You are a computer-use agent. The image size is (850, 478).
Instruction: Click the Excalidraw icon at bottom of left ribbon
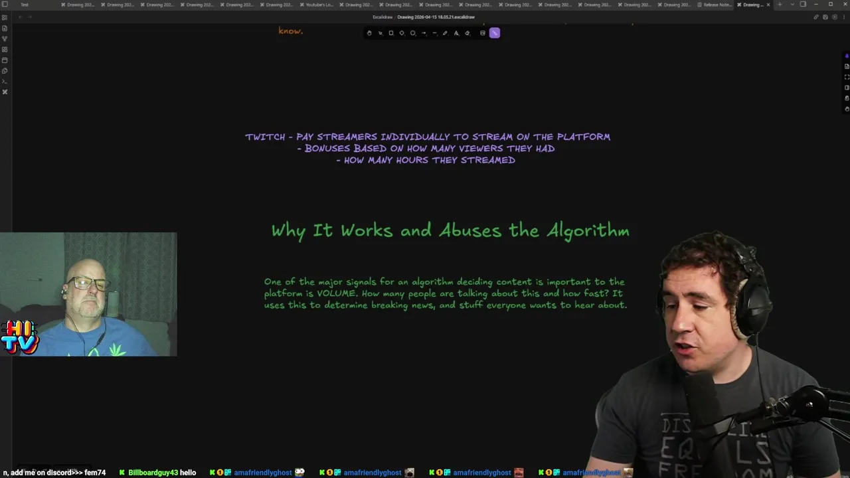pos(5,92)
